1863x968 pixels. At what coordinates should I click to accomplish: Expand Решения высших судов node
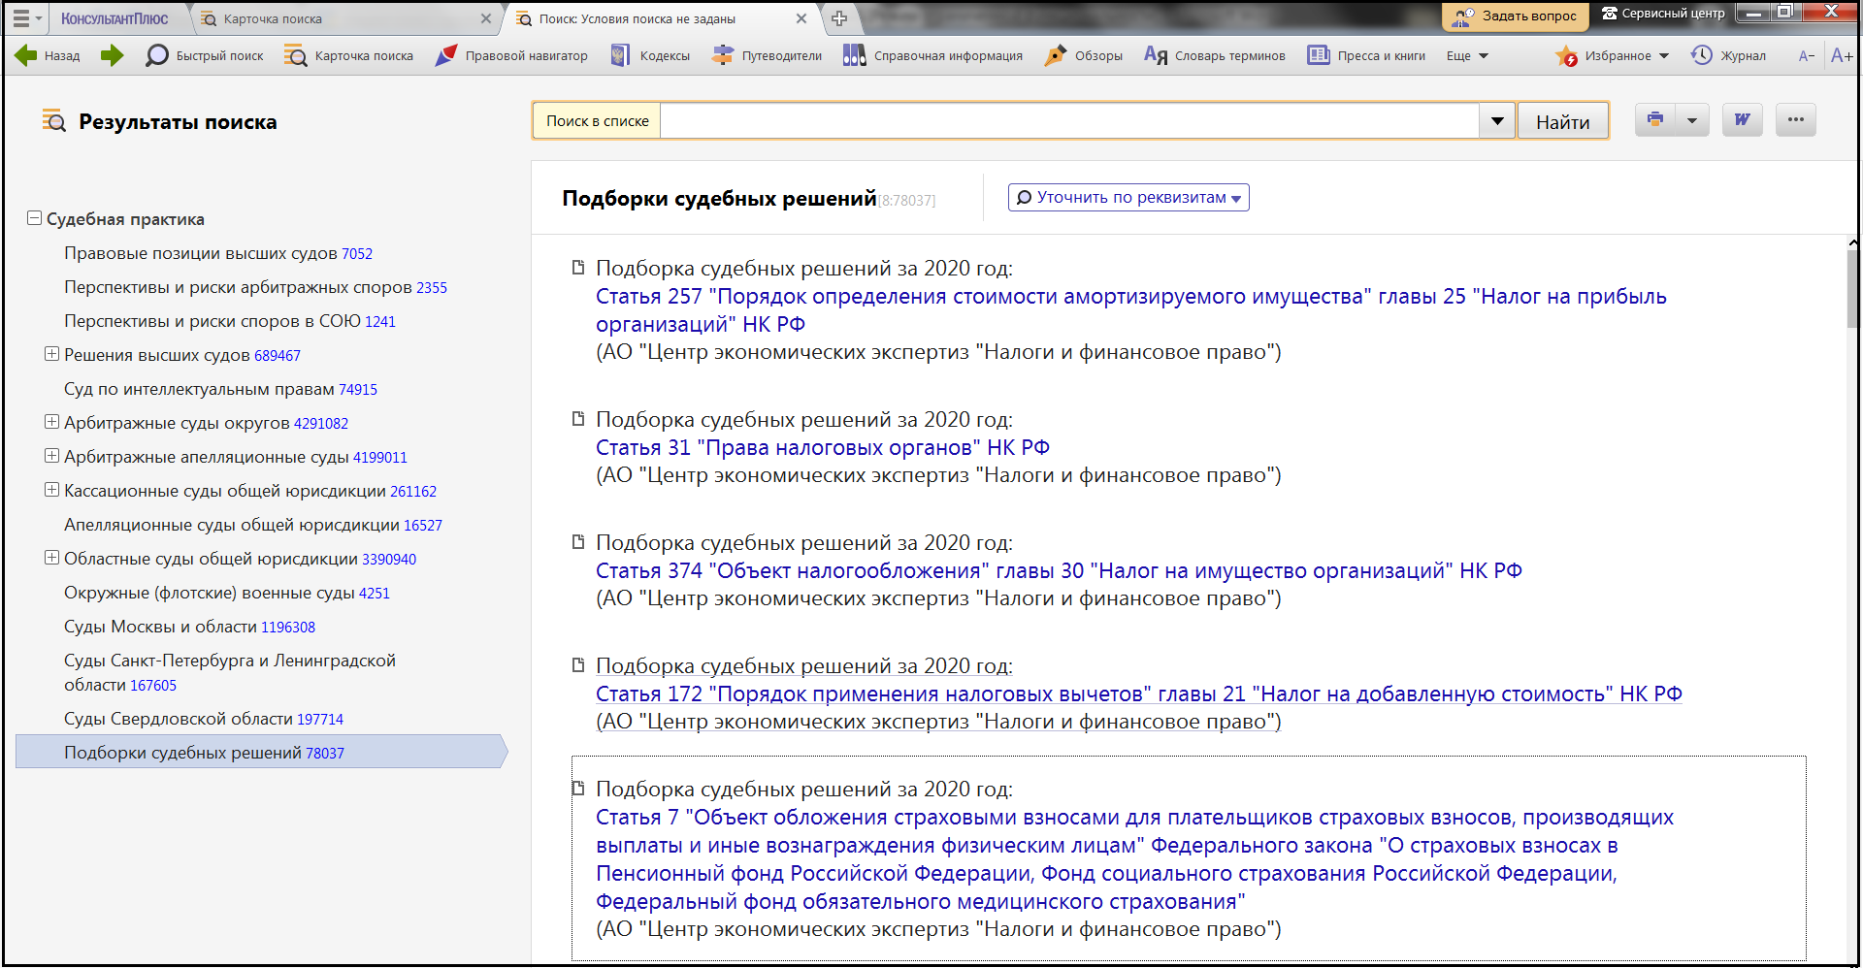[51, 354]
